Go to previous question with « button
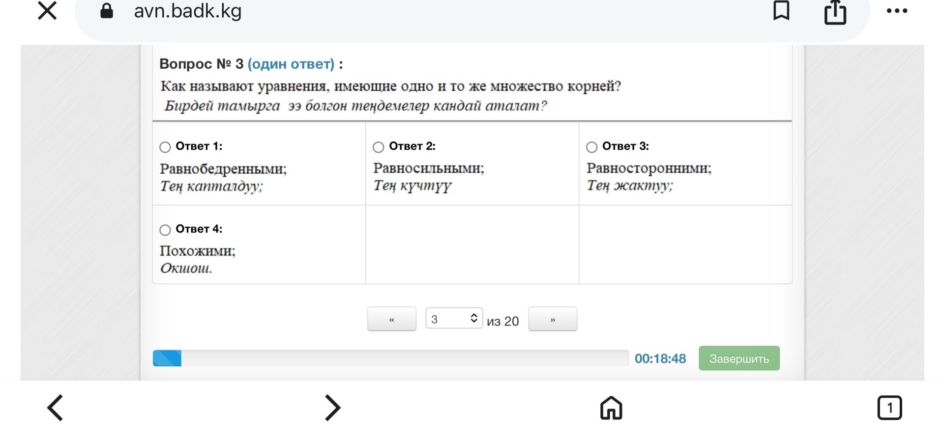The image size is (944, 435). pos(391,319)
